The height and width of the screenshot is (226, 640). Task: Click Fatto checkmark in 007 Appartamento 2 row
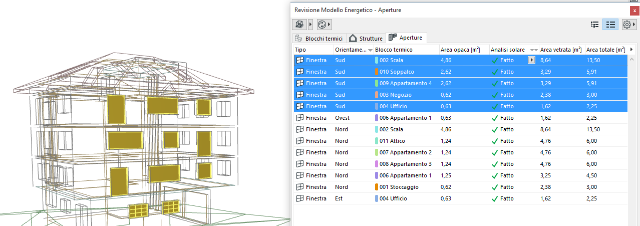[495, 152]
